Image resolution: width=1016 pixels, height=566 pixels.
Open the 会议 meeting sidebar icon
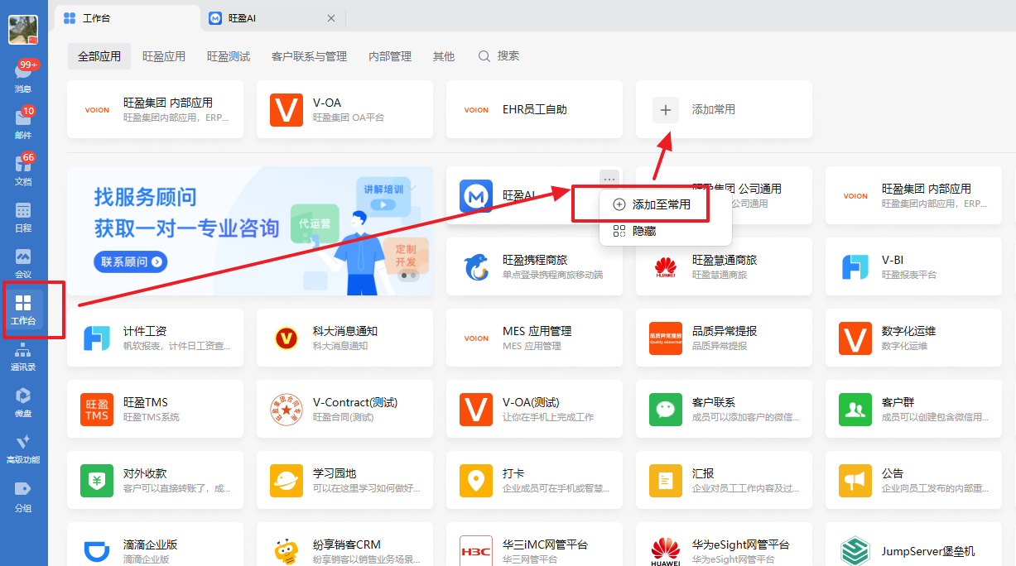23,263
